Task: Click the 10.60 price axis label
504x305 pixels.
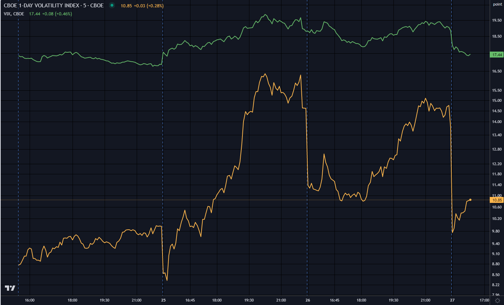Action: 497,207
